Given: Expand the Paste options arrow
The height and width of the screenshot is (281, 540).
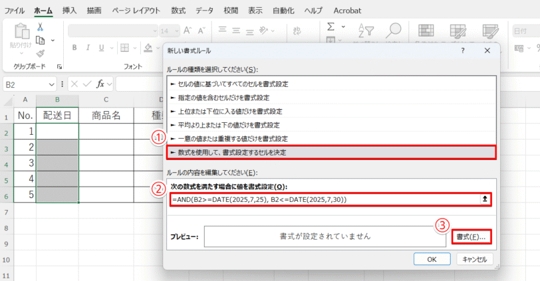Looking at the screenshot, I should [21, 53].
